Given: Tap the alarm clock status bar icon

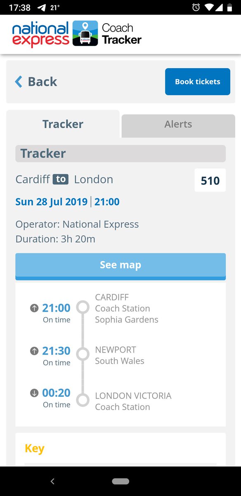Looking at the screenshot, I should click(x=196, y=7).
